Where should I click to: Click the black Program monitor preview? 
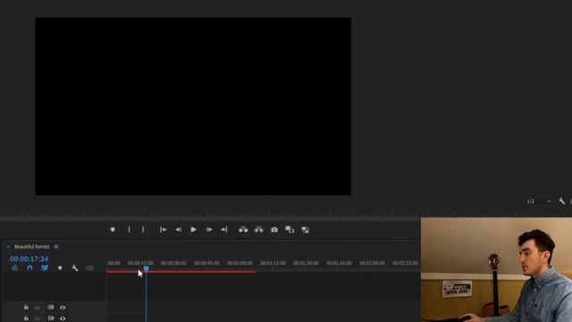click(x=193, y=106)
